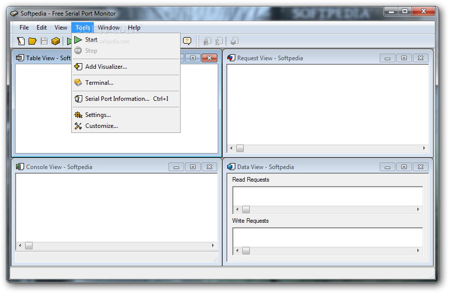
Task: Click Write Requests scrollbar right arrow
Action: [418, 251]
